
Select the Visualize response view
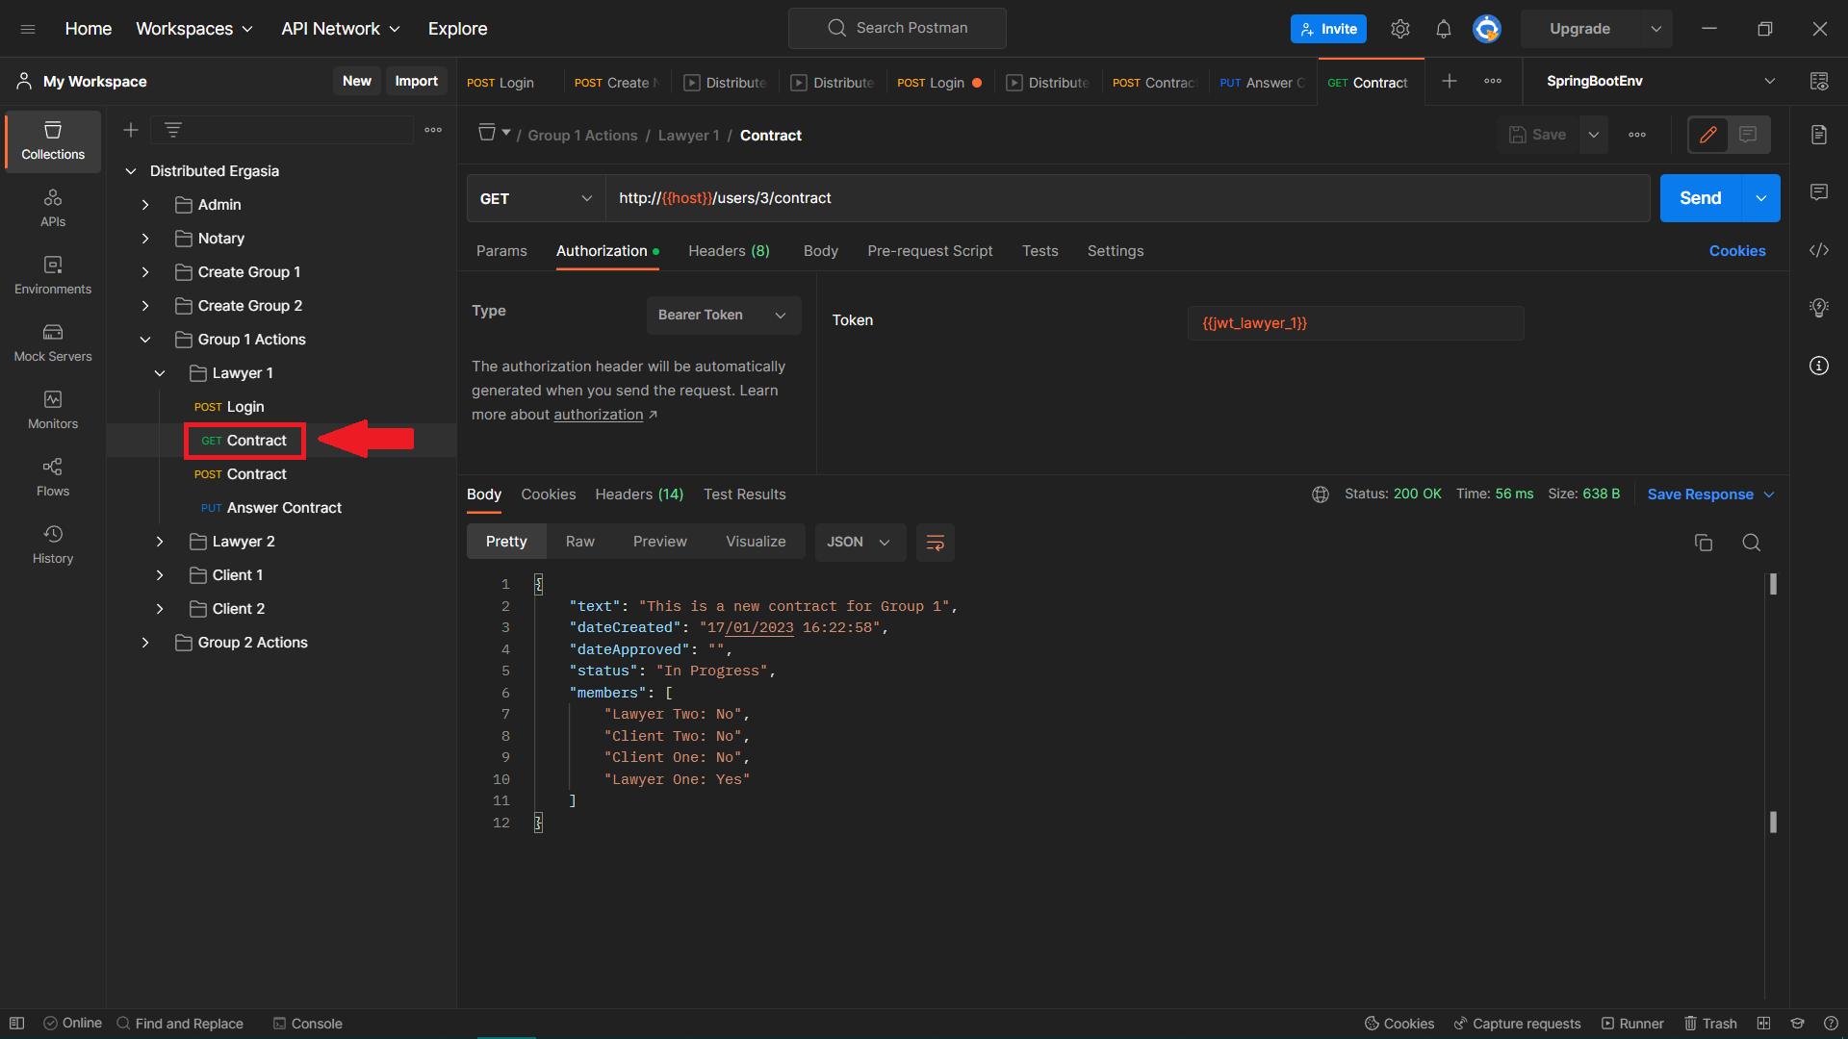tap(756, 542)
